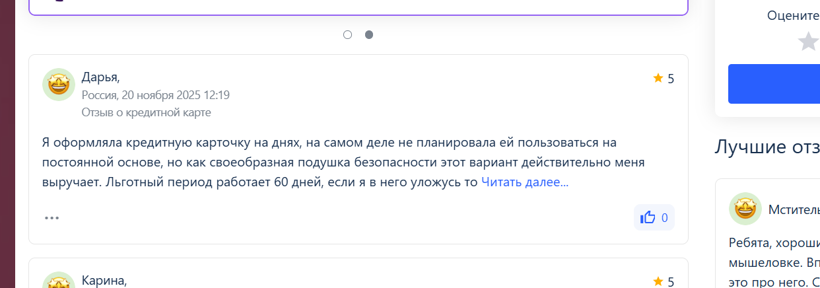
Task: Click the "Лучшие отзывы" section heading
Action: point(767,147)
